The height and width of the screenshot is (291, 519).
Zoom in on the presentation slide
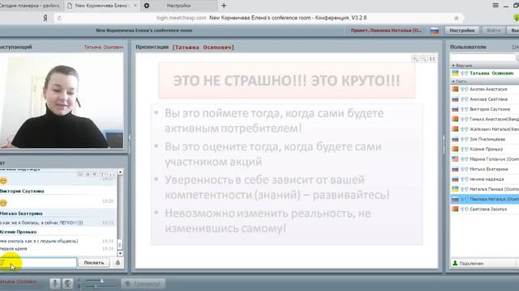(x=414, y=59)
